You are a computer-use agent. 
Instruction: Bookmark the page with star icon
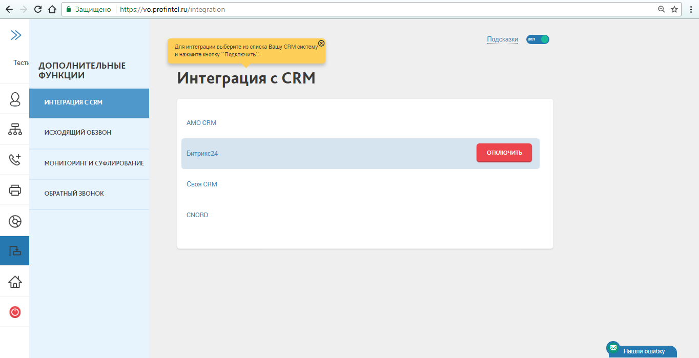click(x=674, y=9)
